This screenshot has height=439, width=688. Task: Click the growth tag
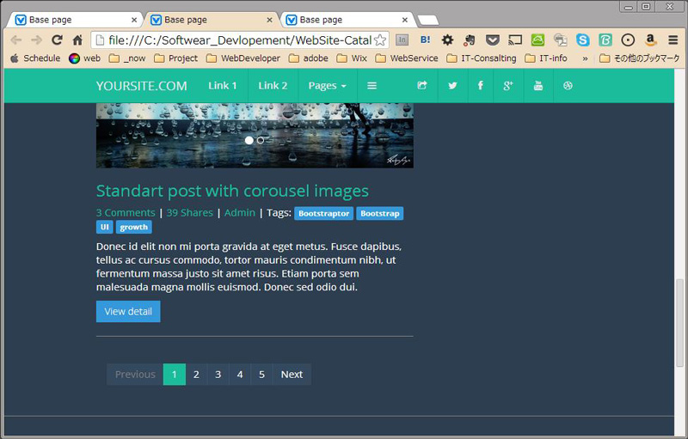click(134, 227)
